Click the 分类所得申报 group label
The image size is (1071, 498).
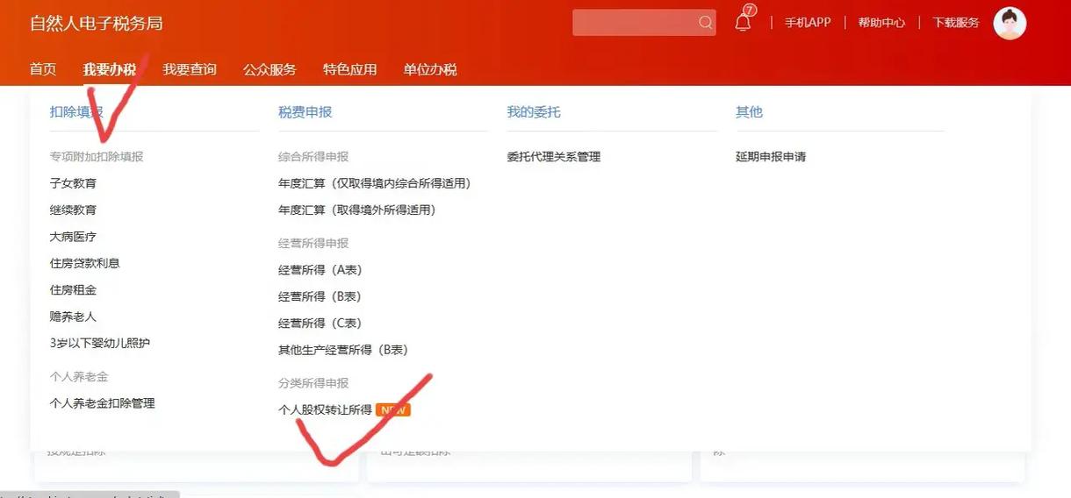(313, 383)
